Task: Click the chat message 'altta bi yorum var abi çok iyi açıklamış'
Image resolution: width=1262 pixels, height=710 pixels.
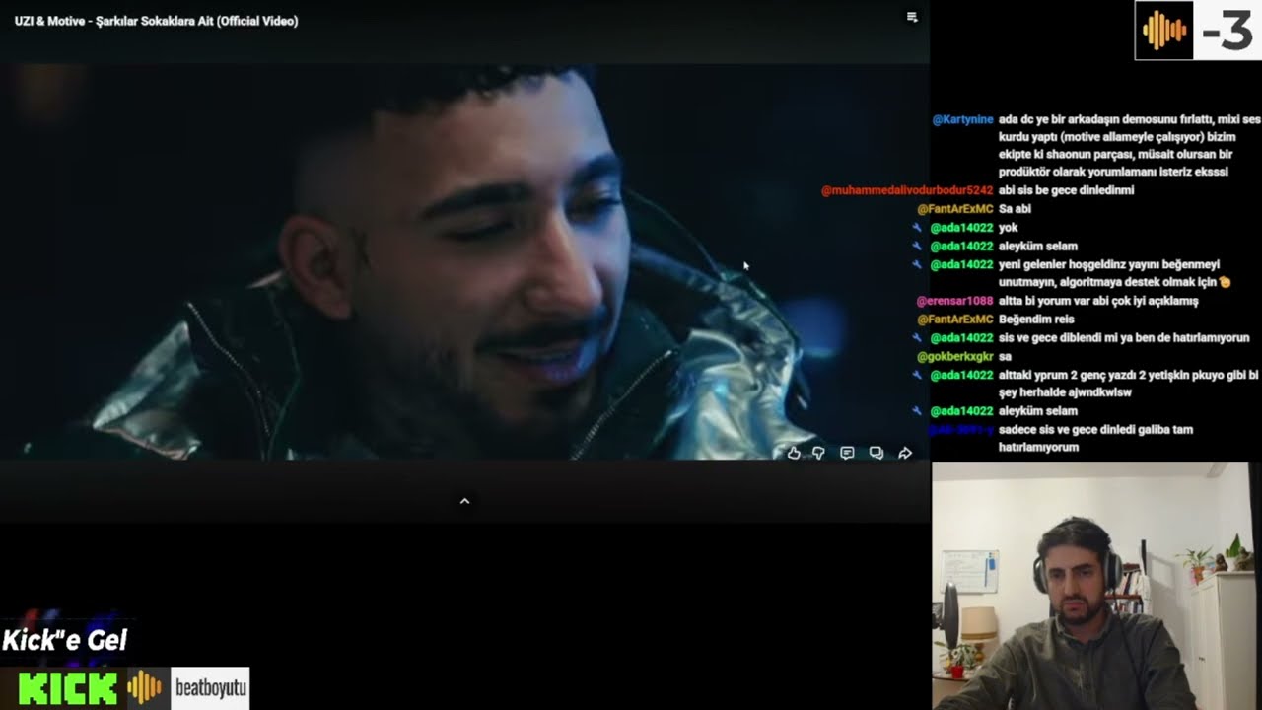Action: pyautogui.click(x=1098, y=301)
